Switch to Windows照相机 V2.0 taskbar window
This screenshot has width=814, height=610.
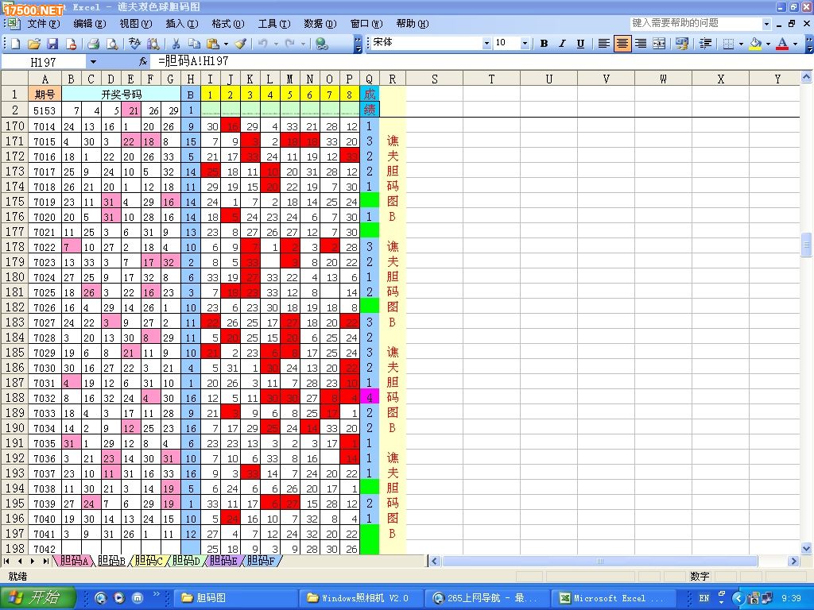pyautogui.click(x=362, y=598)
